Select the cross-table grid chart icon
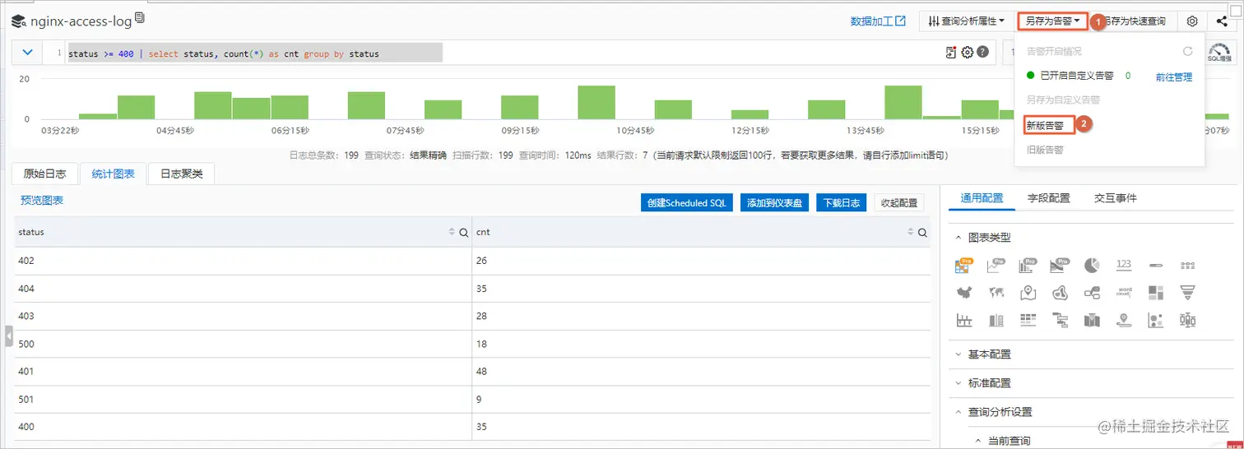 click(1028, 320)
